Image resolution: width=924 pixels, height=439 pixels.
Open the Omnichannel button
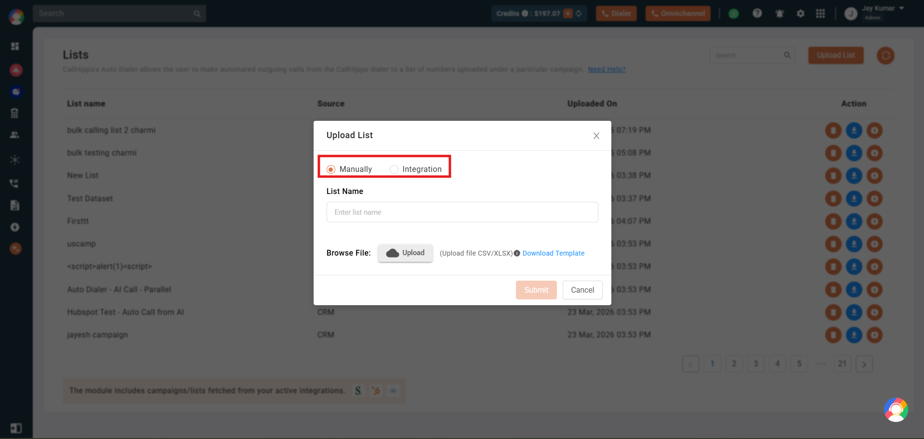coord(678,13)
